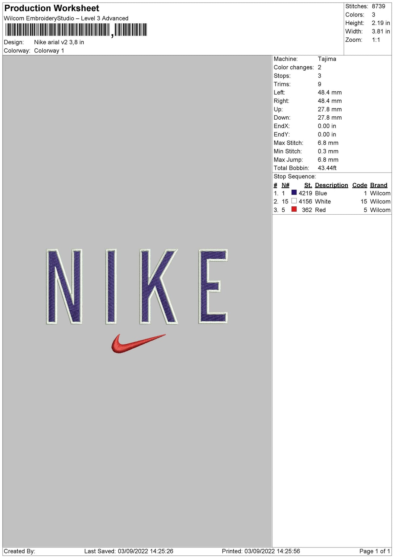Click the Blue thread color swatch

click(294, 193)
